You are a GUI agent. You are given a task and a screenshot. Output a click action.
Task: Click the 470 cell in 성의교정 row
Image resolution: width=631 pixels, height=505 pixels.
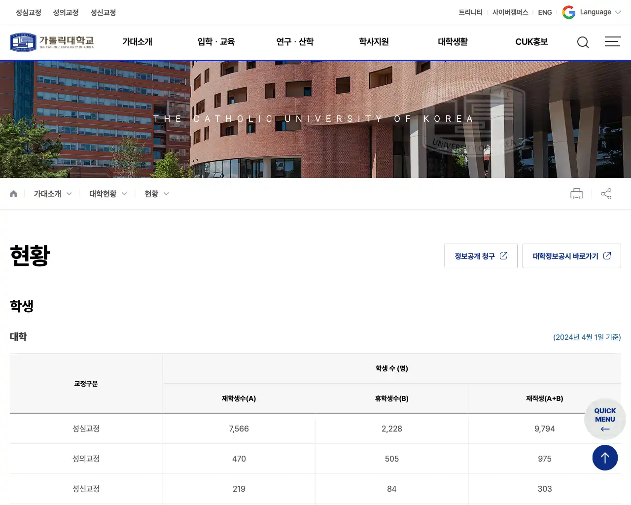point(239,459)
